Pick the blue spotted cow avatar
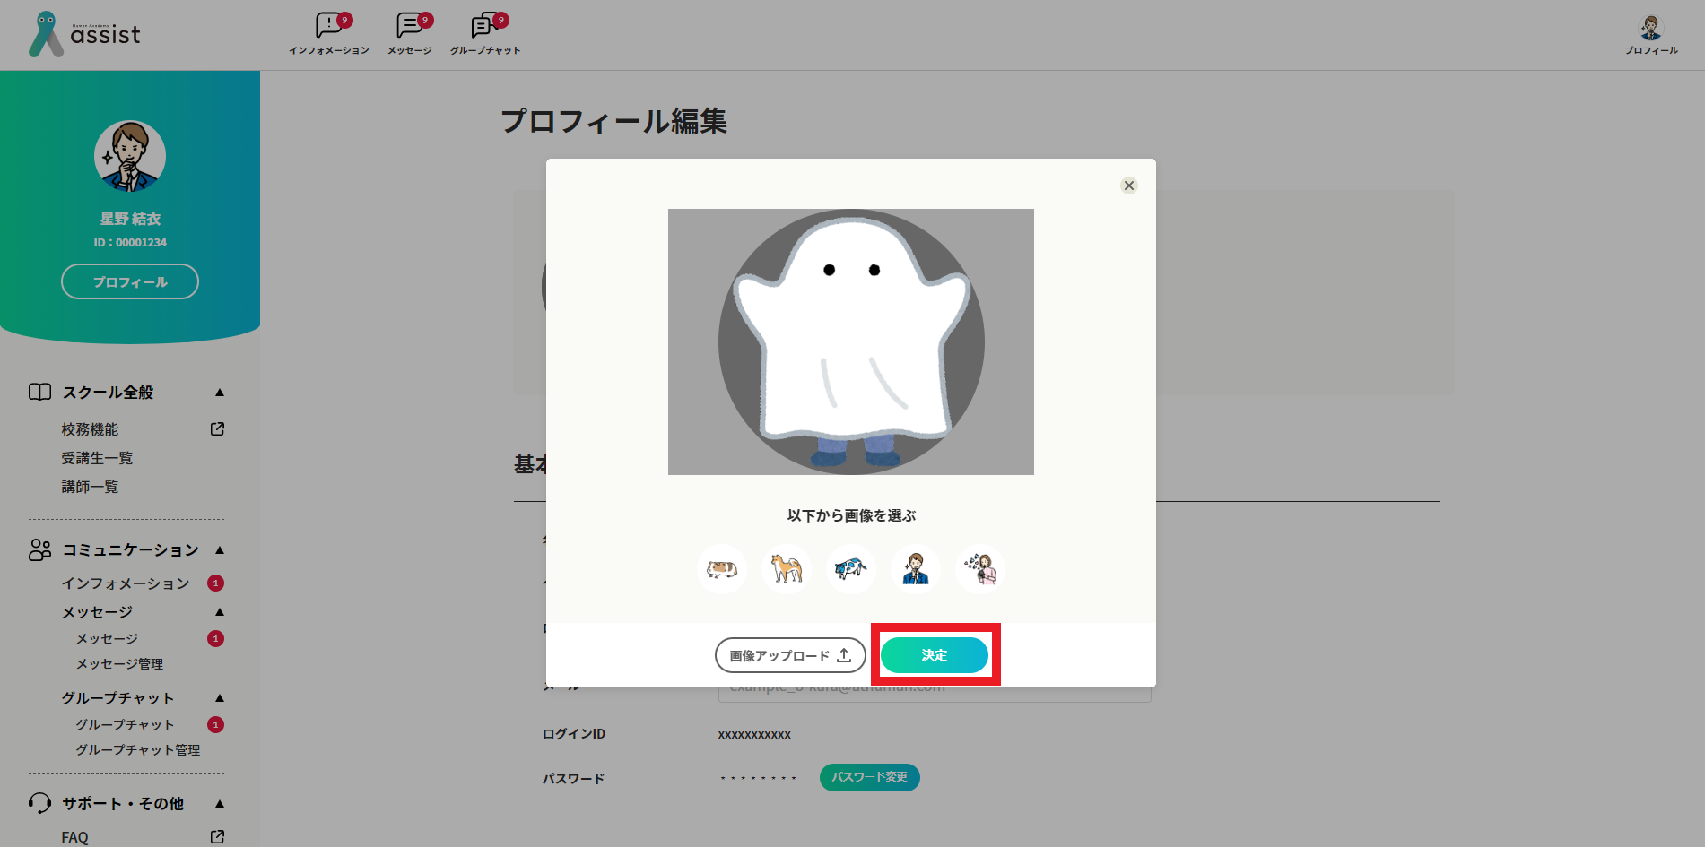The height and width of the screenshot is (847, 1705). point(850,569)
